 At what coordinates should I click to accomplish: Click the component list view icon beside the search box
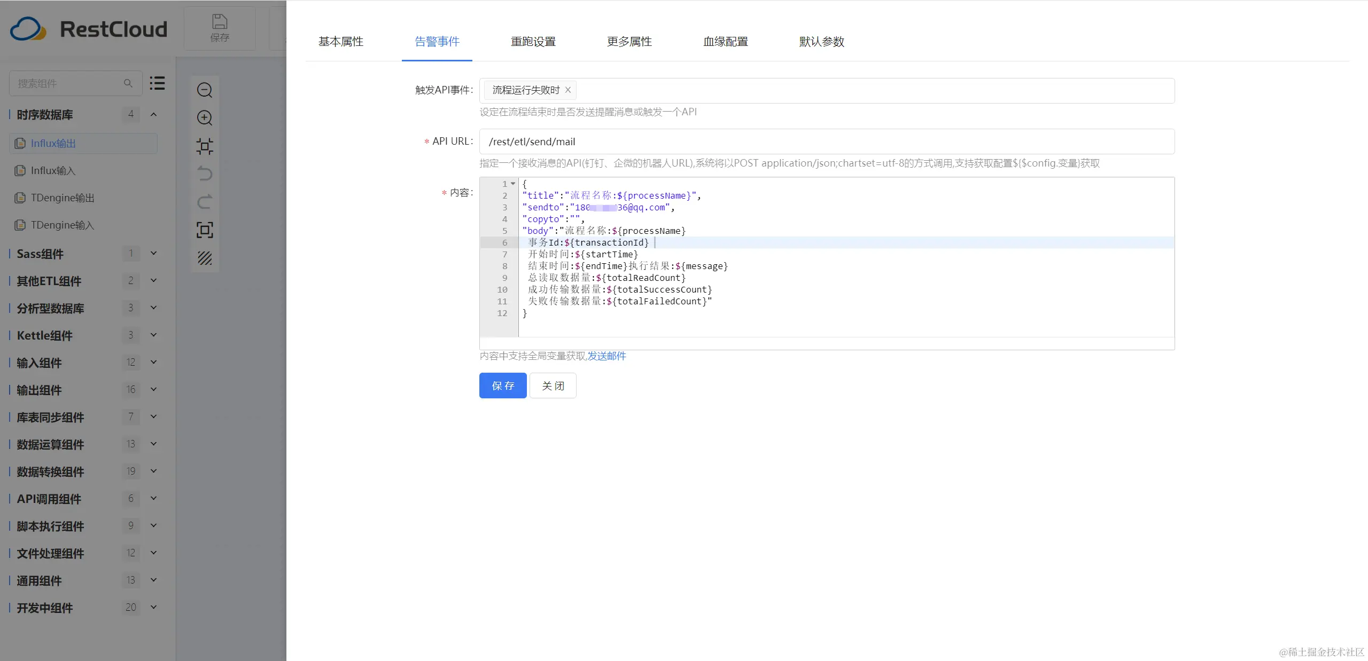pyautogui.click(x=157, y=83)
